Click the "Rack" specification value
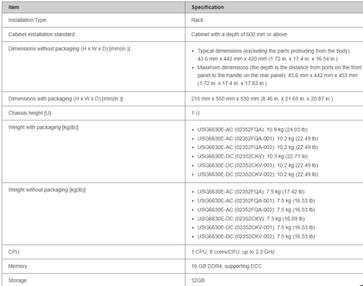Viewport: 363px width, 286px height. [197, 20]
